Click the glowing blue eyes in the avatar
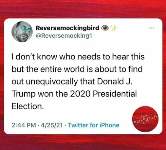 [25, 29]
